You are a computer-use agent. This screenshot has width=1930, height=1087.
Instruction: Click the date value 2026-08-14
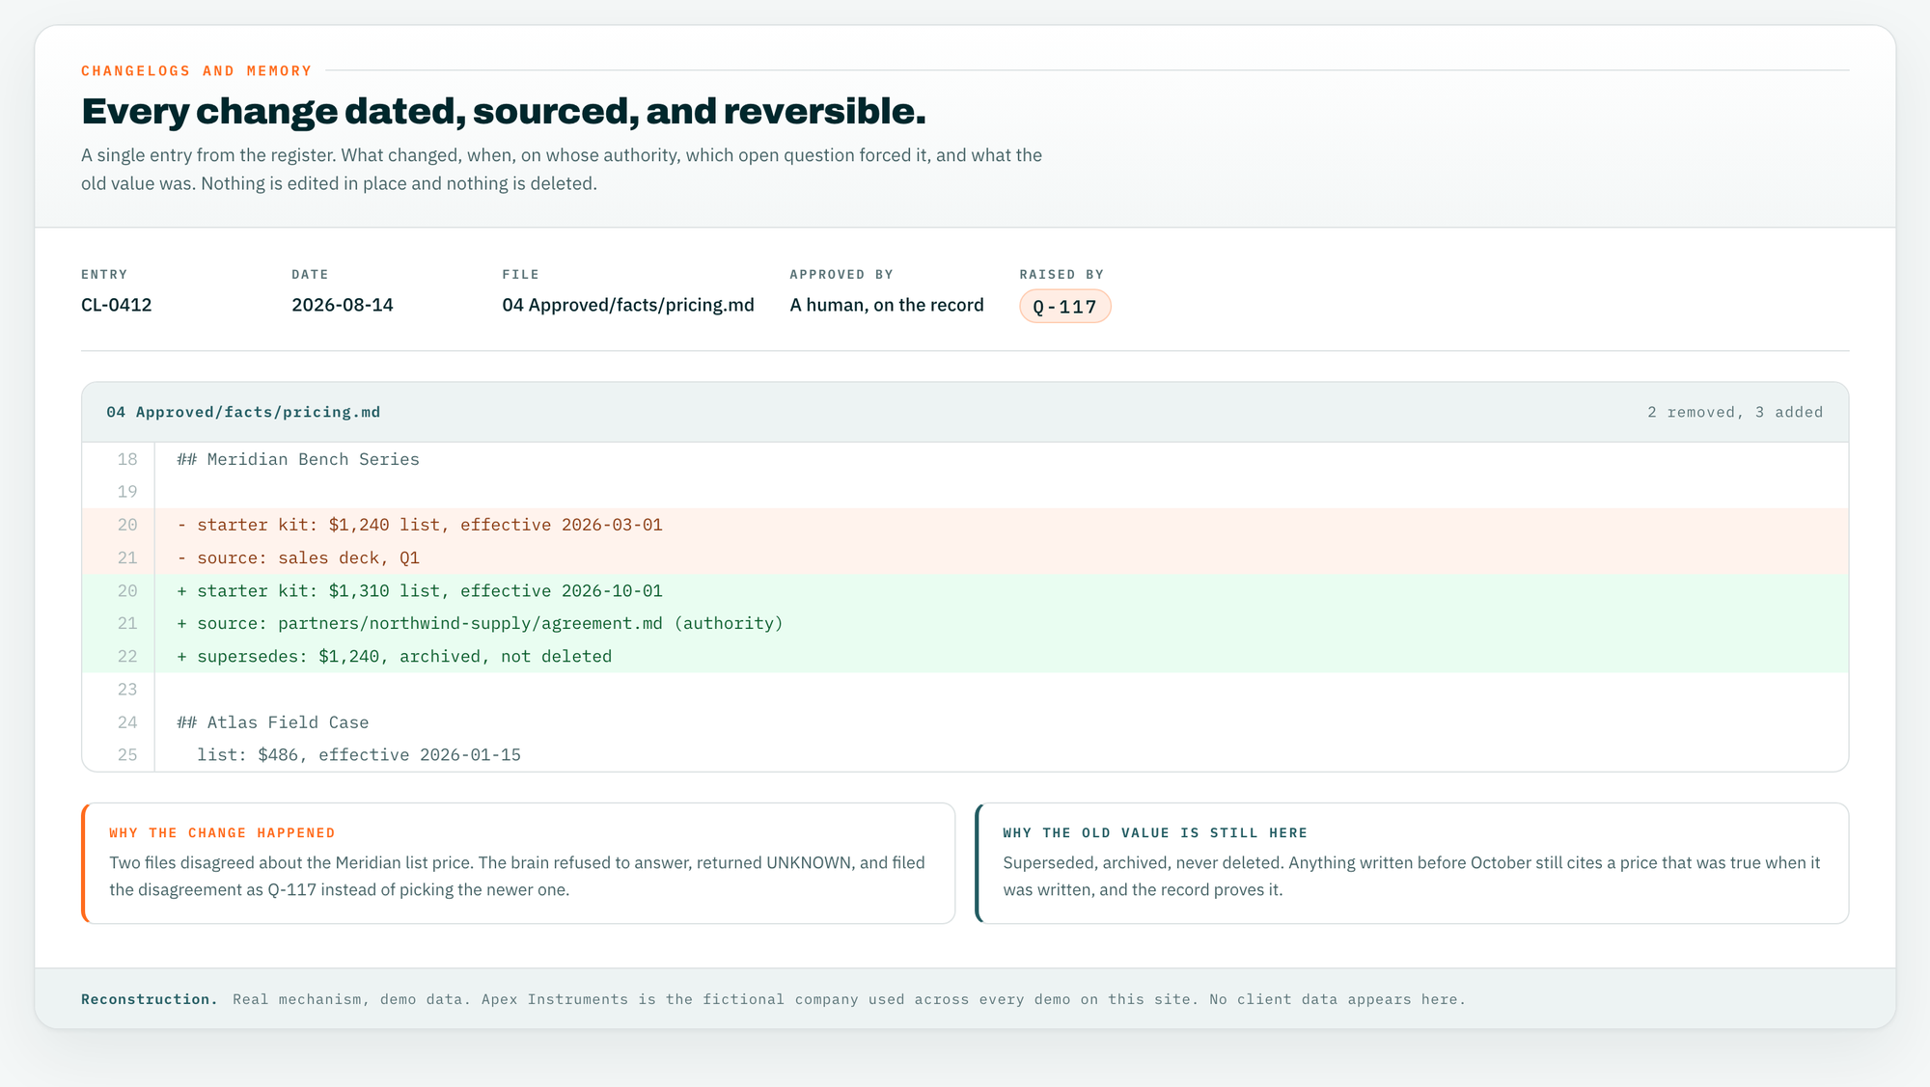click(343, 305)
